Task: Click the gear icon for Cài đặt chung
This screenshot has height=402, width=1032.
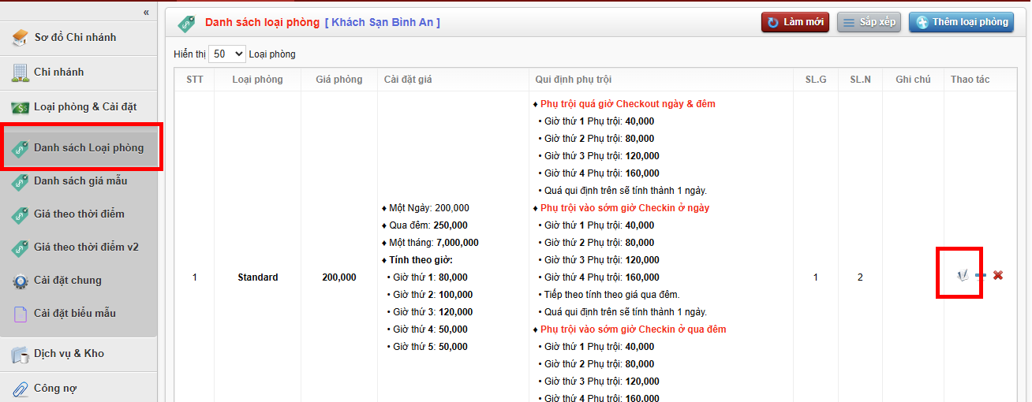Action: click(21, 281)
